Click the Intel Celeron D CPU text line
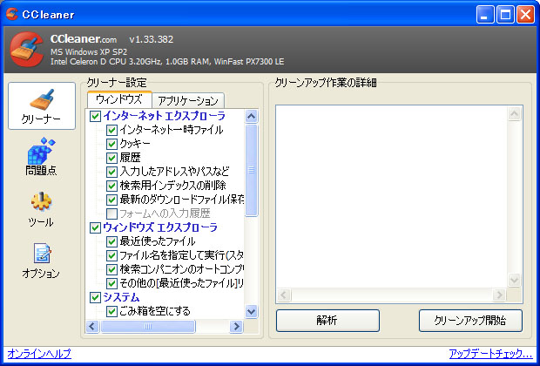Viewport: 540px width, 366px height. click(x=167, y=62)
